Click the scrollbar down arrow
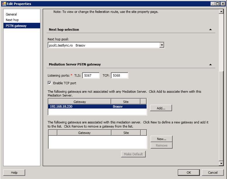 tap(221, 163)
